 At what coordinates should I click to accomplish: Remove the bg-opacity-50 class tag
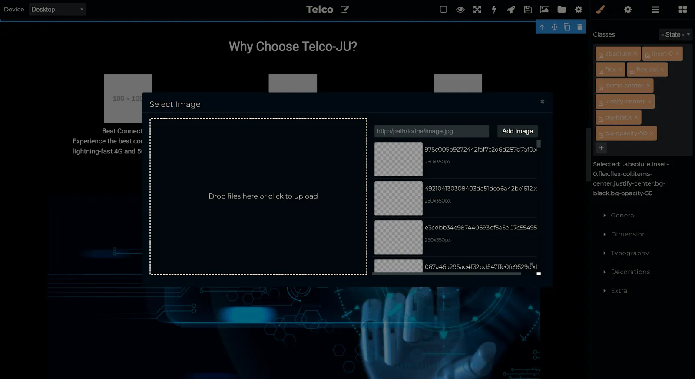[x=651, y=133]
